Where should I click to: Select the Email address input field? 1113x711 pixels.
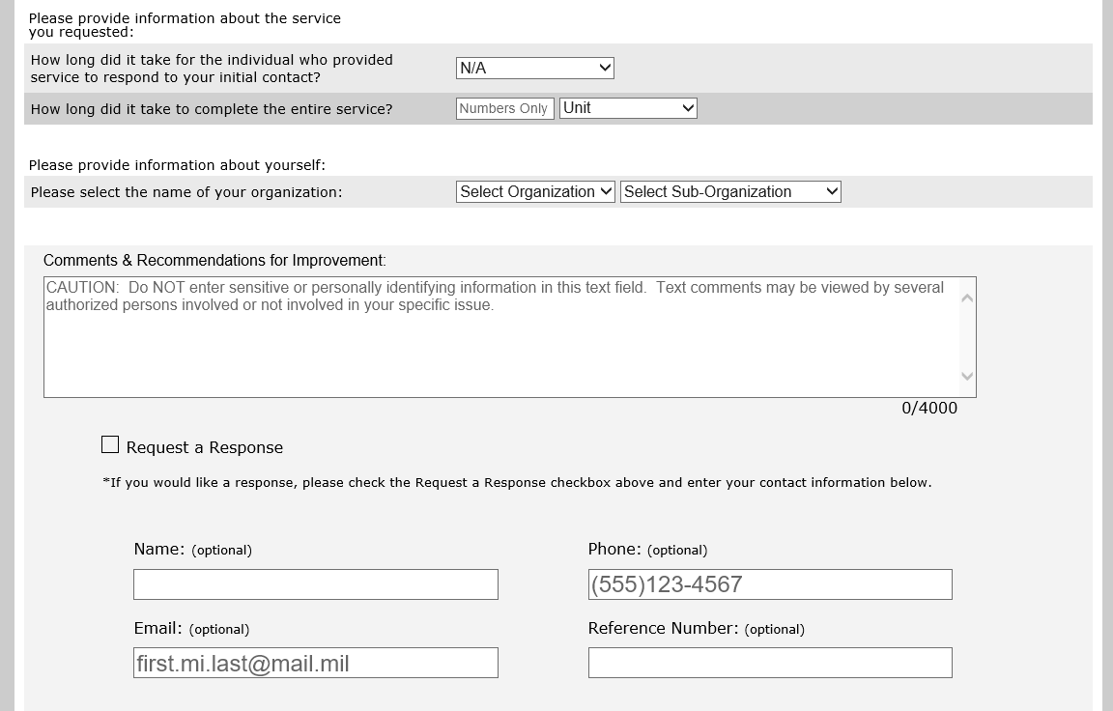(x=316, y=663)
